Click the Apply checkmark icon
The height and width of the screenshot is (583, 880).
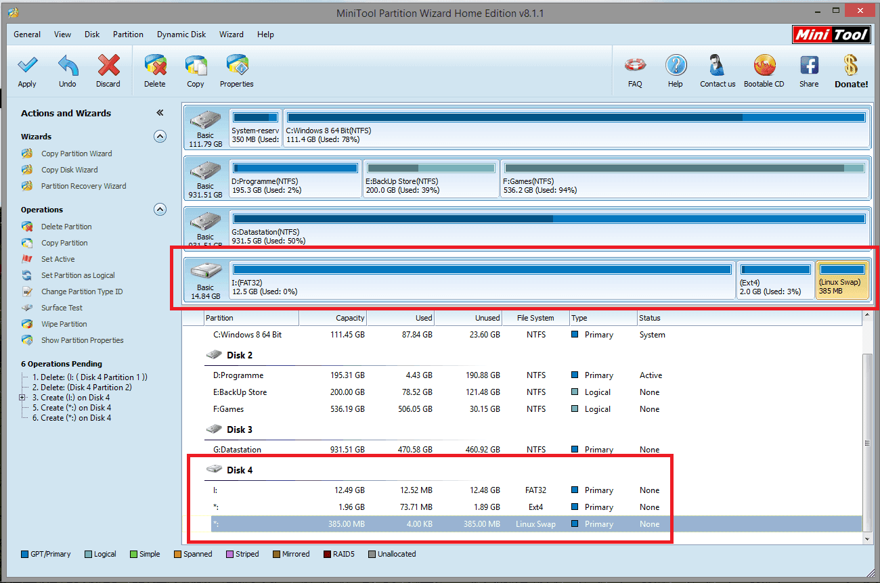[x=27, y=66]
